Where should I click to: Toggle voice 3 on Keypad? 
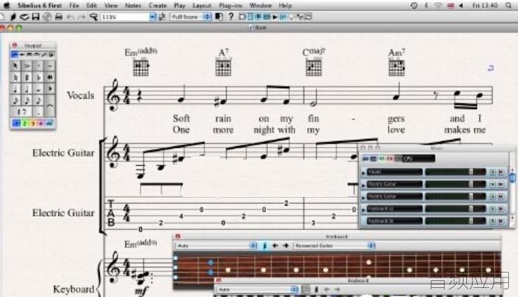33,124
